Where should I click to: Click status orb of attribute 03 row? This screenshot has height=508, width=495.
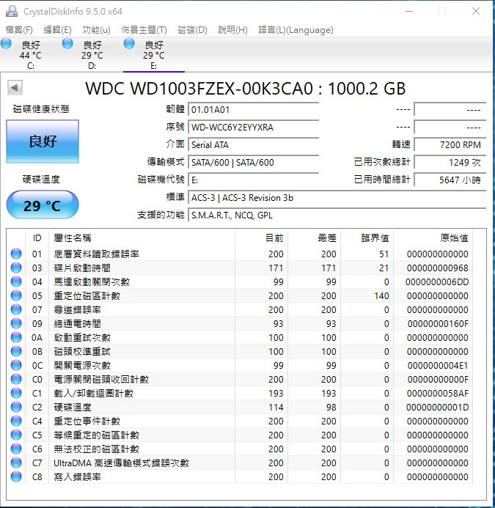coord(16,268)
